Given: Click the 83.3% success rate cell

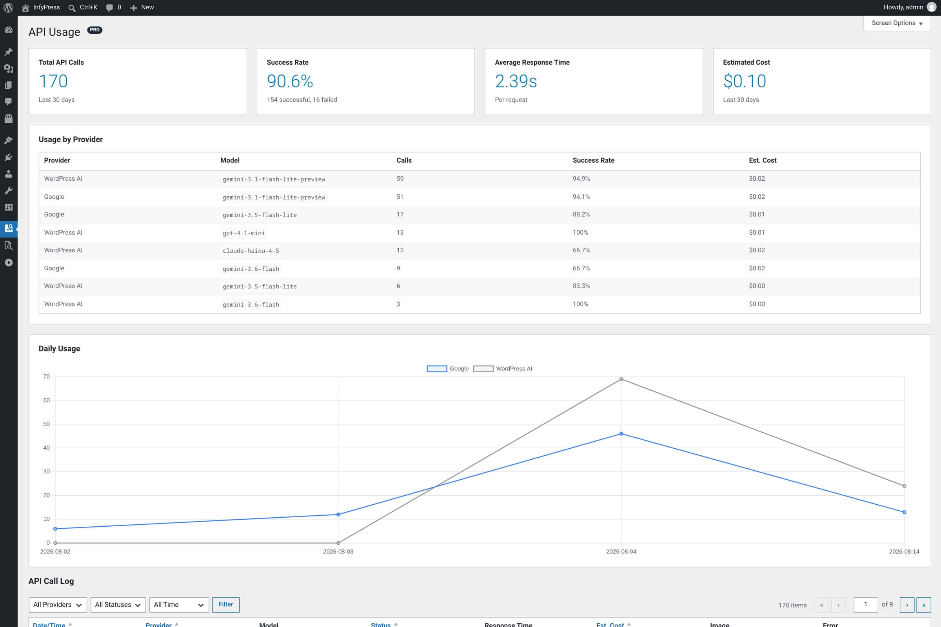Looking at the screenshot, I should 581,286.
